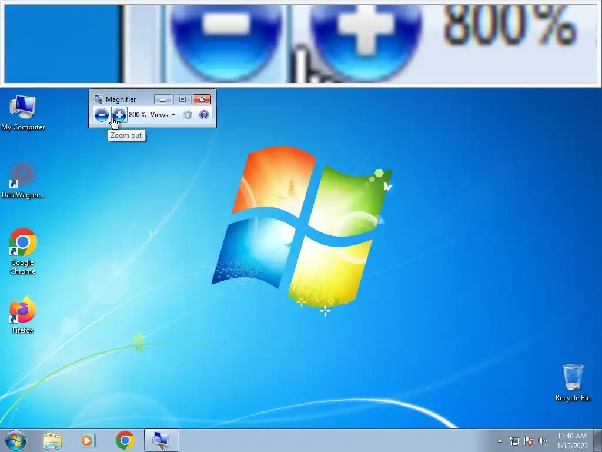
Task: Open Magnifier options gear icon
Action: point(188,115)
